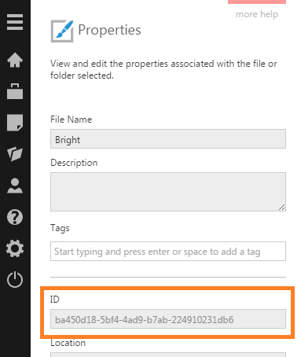
Task: Open the more help link
Action: (x=257, y=14)
